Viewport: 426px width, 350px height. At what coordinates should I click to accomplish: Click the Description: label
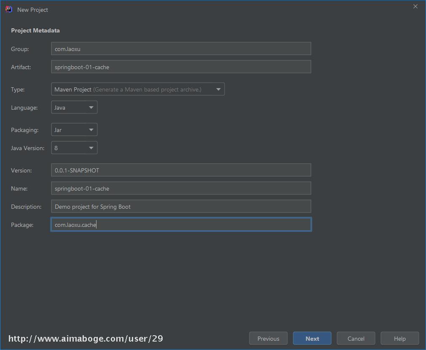point(26,207)
